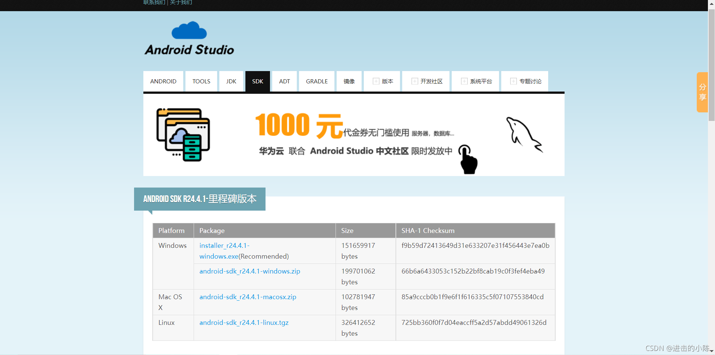Image resolution: width=715 pixels, height=355 pixels.
Task: Expand the 开发社区 plus icon
Action: (x=414, y=81)
